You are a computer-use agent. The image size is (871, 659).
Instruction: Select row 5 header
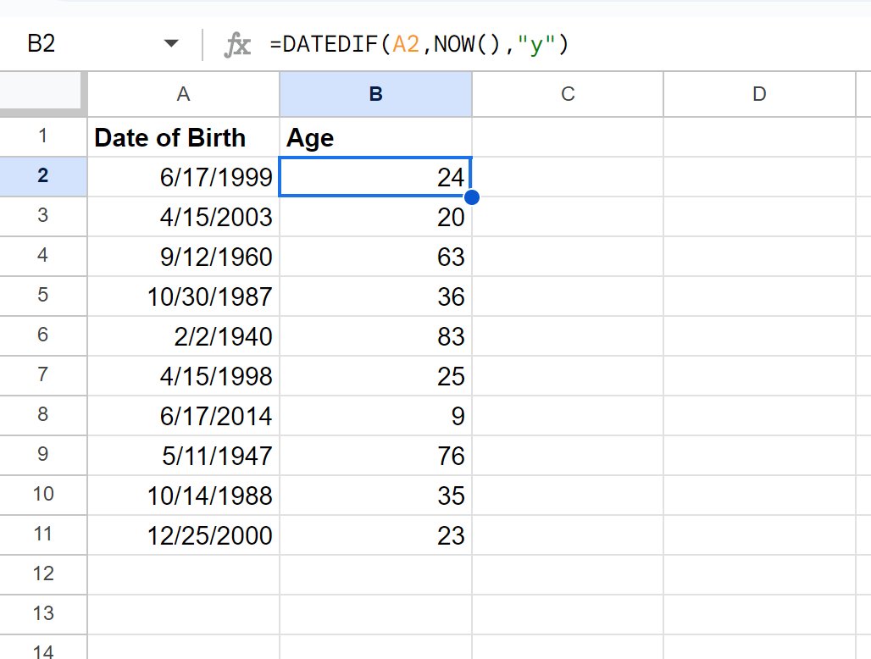(x=42, y=296)
